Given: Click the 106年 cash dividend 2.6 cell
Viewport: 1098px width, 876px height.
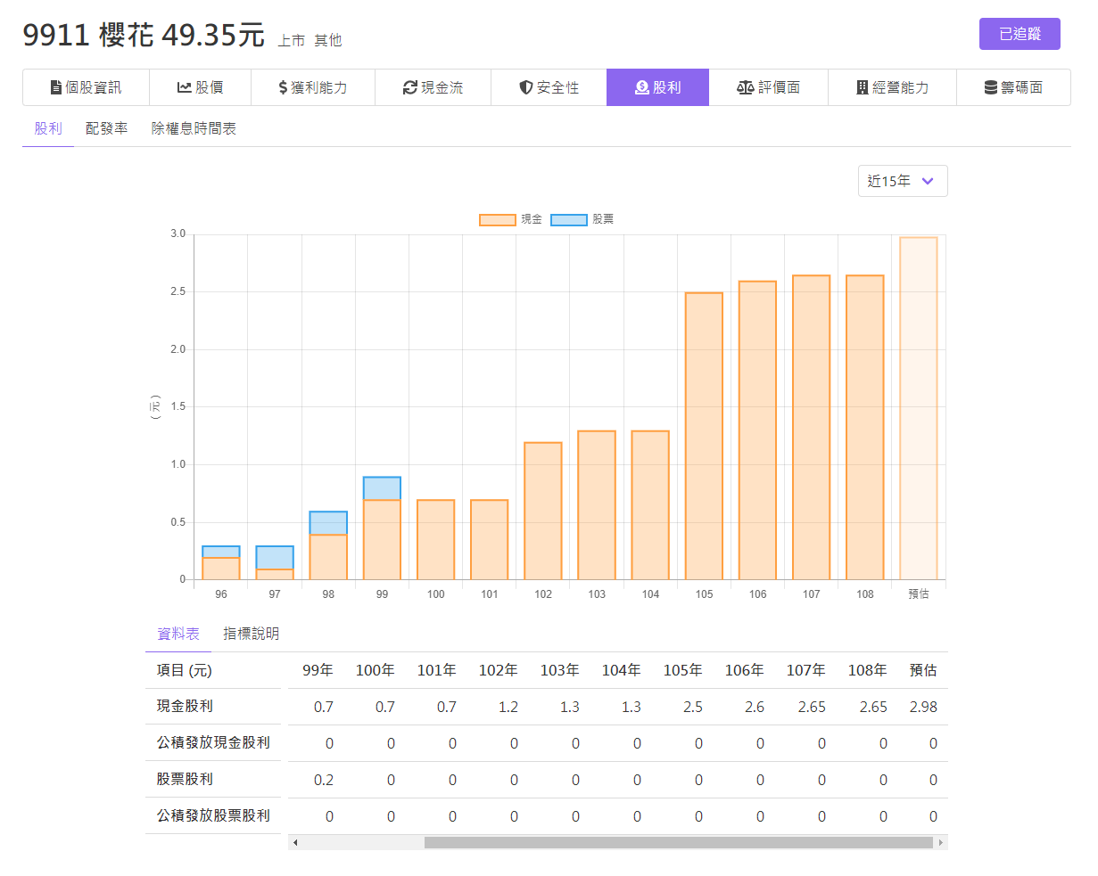Looking at the screenshot, I should pyautogui.click(x=755, y=707).
